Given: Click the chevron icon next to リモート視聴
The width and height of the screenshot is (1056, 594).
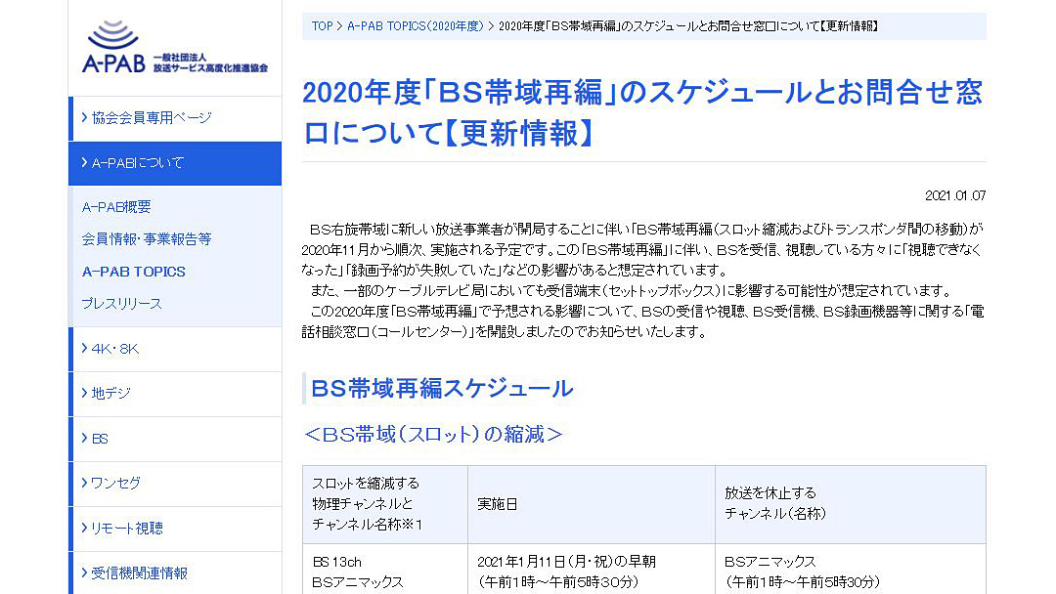Looking at the screenshot, I should (x=83, y=528).
